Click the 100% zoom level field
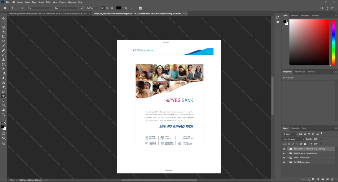 coord(12,180)
